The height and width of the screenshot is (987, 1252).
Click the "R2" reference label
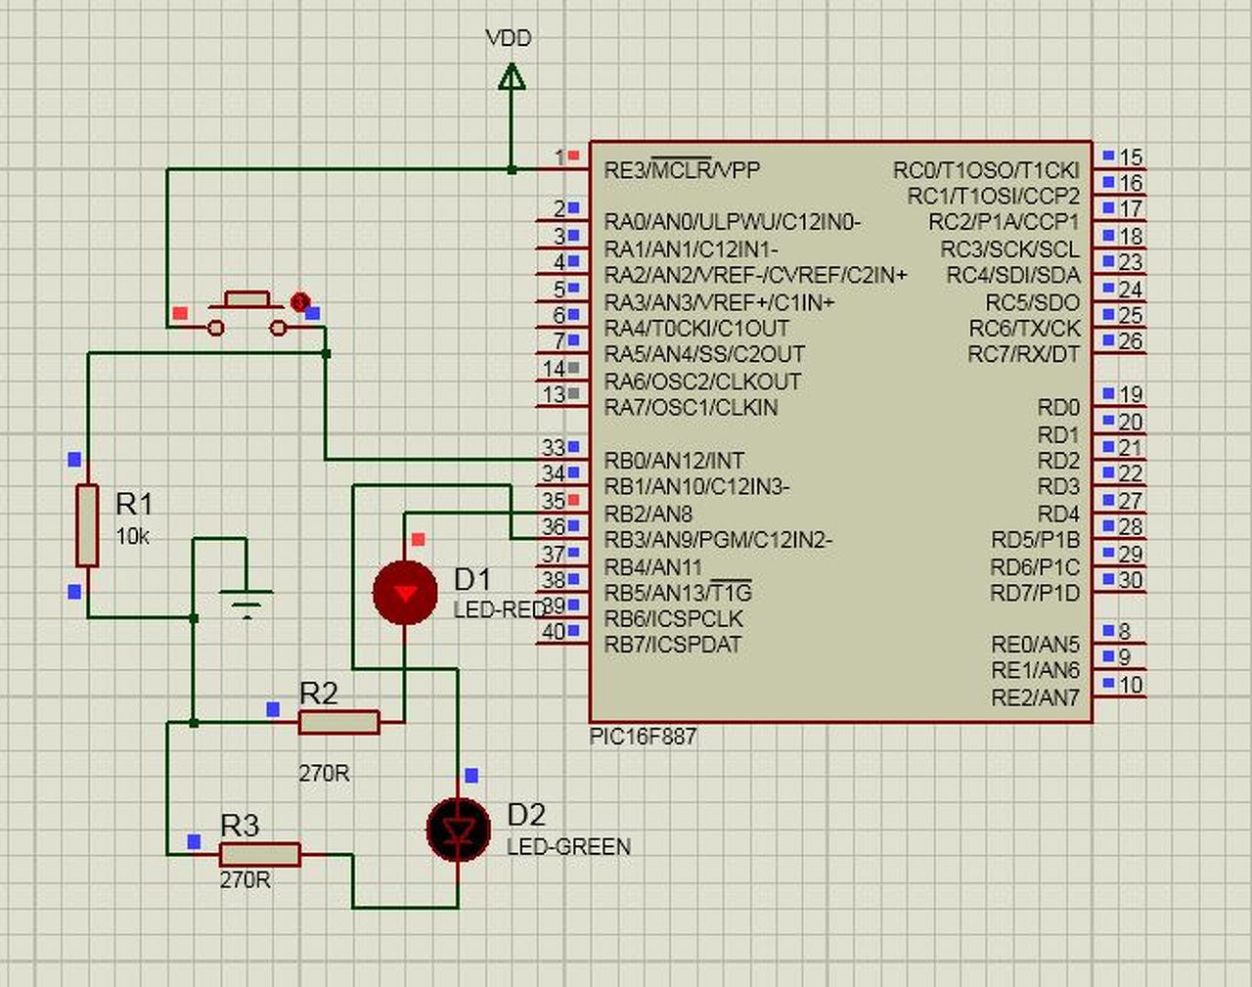click(319, 693)
